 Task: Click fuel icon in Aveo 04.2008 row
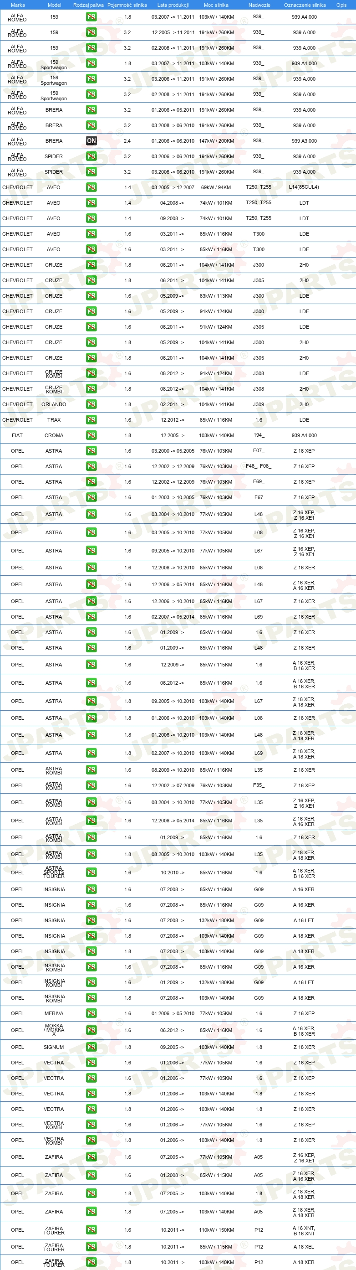pos(91,203)
